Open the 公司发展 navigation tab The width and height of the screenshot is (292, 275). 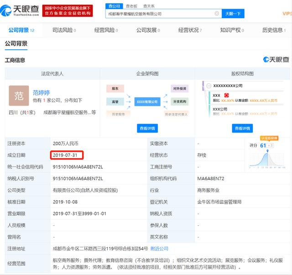[148, 30]
